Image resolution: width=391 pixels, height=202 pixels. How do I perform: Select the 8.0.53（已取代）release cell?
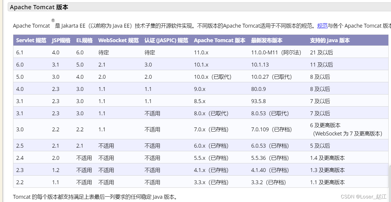point(270,113)
